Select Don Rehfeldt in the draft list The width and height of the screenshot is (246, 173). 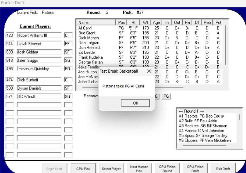[x=149, y=47]
